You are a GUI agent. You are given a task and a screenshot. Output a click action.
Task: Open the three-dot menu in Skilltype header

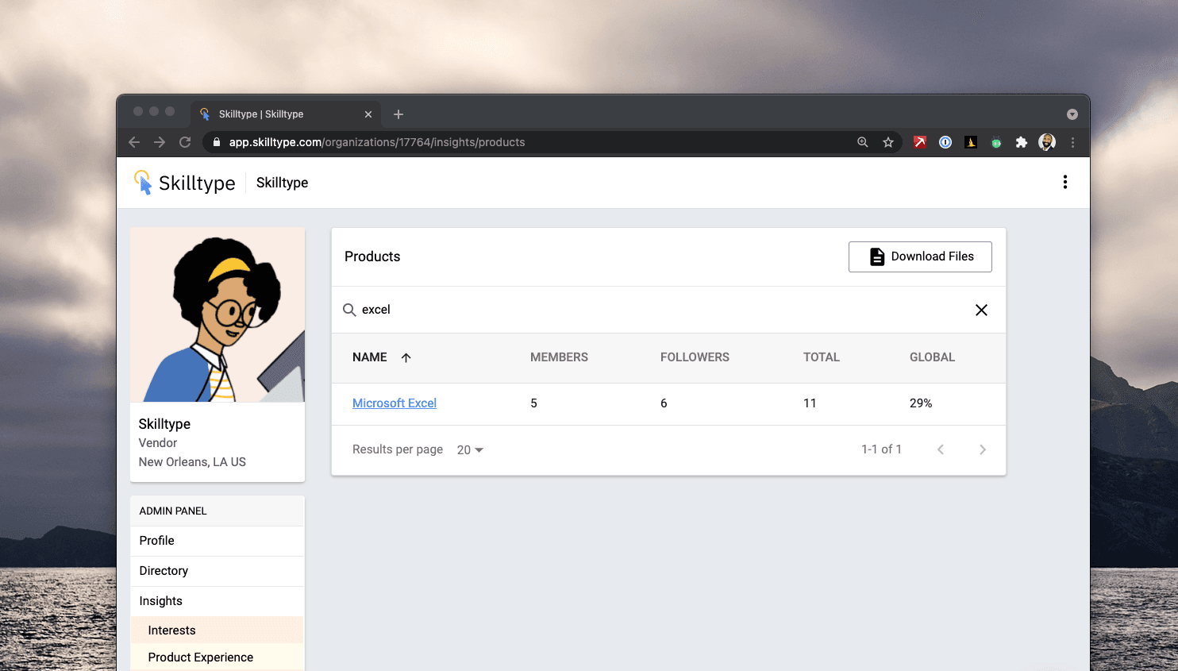coord(1064,182)
